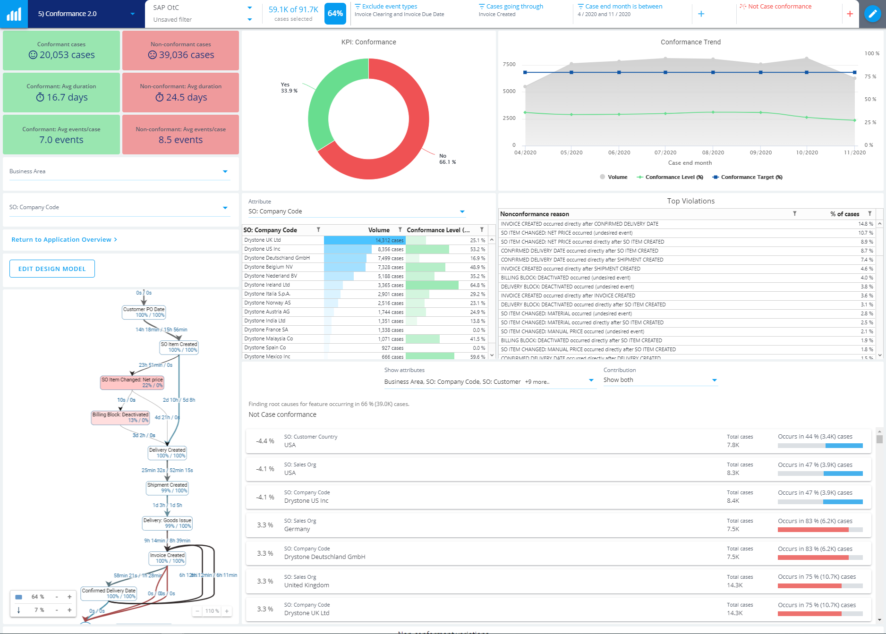Add a new filter with the blue plus
The image size is (886, 634).
pyautogui.click(x=701, y=14)
